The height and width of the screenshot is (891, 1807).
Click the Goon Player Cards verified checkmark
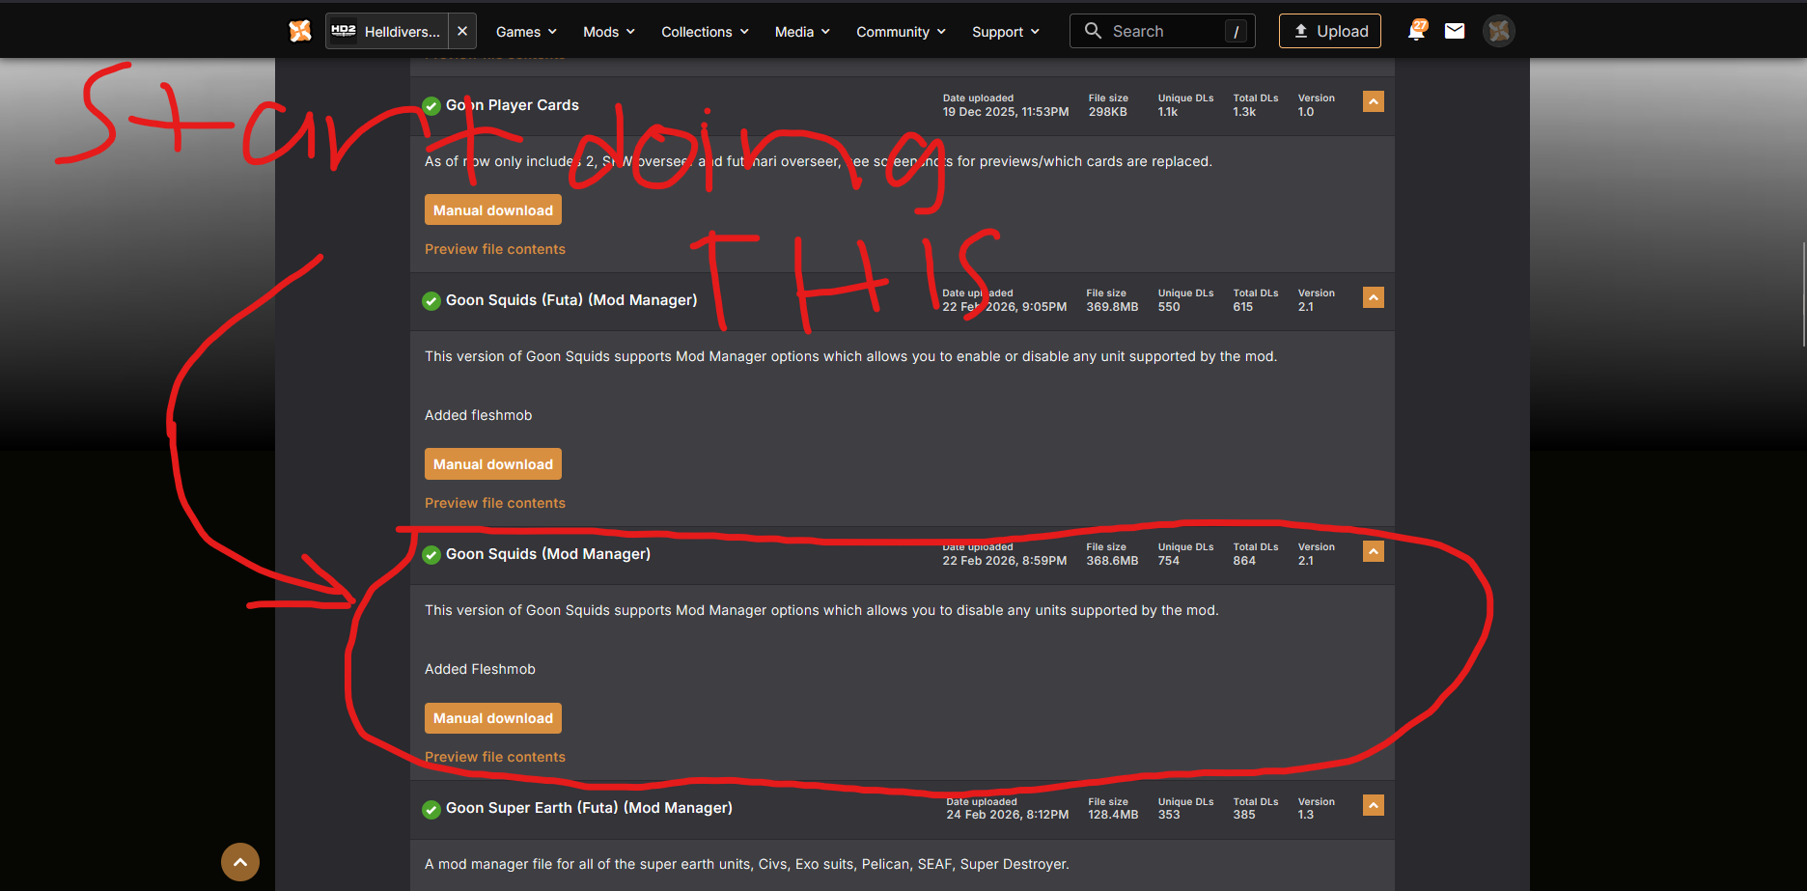pos(431,106)
